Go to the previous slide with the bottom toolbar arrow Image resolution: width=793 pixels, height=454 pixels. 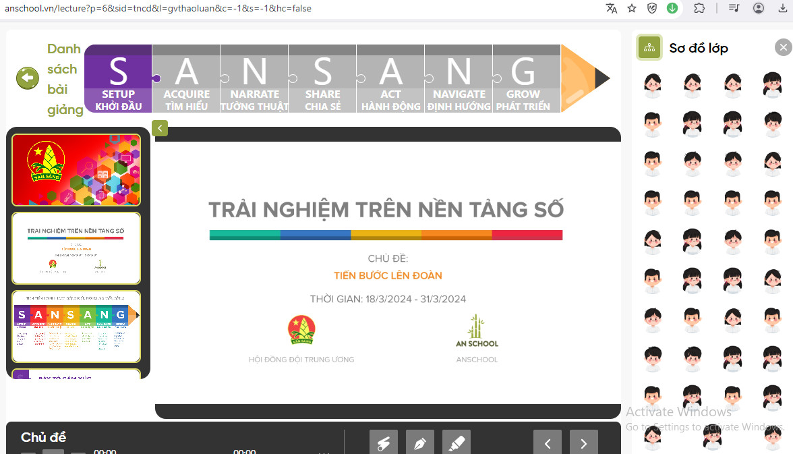click(548, 443)
